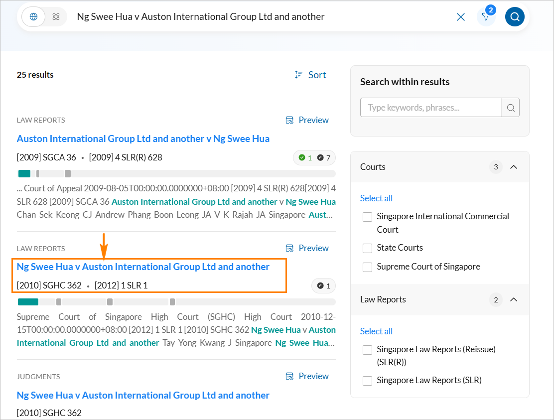Check Singapore International Commercial Court checkbox
Screen dimensions: 554x420
click(368, 217)
